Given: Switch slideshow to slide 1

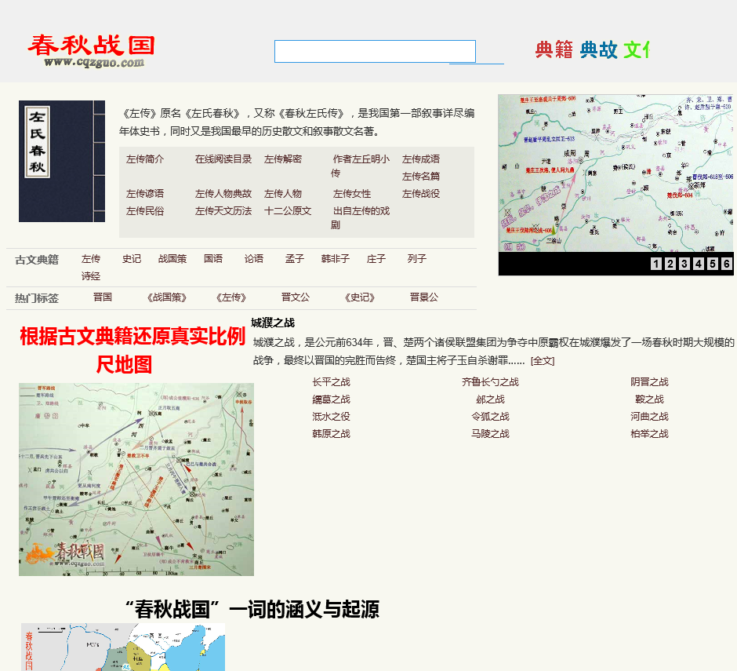Looking at the screenshot, I should point(656,264).
